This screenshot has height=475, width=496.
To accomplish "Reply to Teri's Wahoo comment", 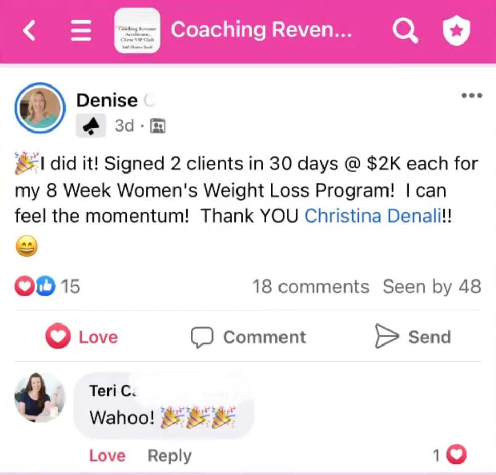I will (x=169, y=456).
